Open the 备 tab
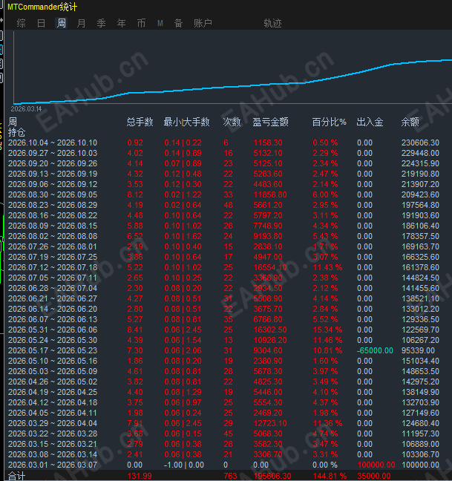This screenshot has width=452, height=481. [178, 23]
